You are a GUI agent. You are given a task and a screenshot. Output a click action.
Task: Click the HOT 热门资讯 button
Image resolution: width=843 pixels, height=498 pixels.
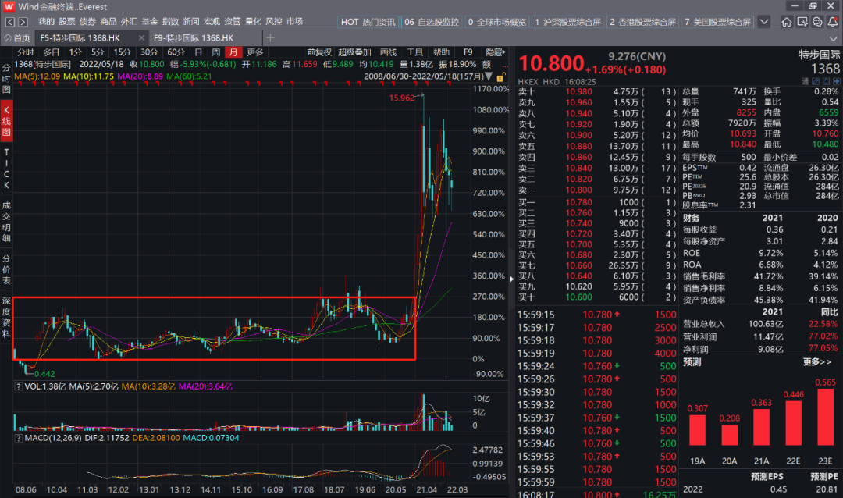tap(368, 22)
